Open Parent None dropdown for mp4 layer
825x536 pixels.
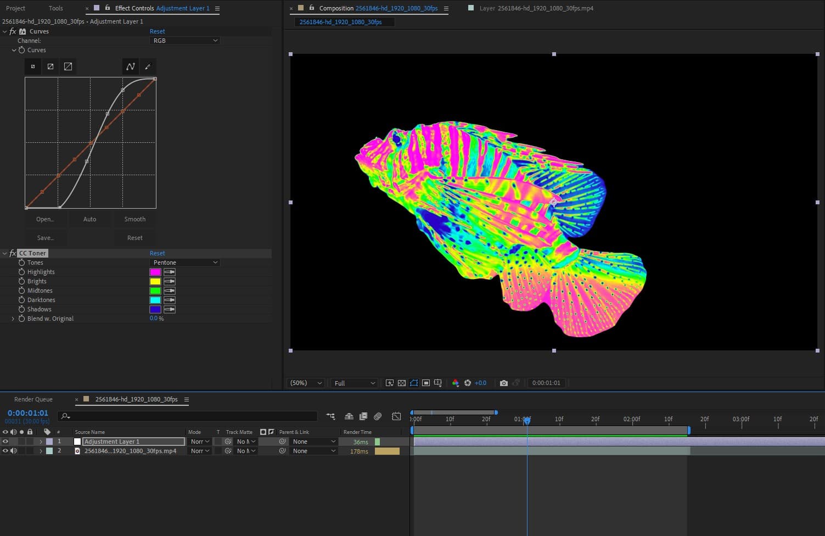tap(314, 451)
